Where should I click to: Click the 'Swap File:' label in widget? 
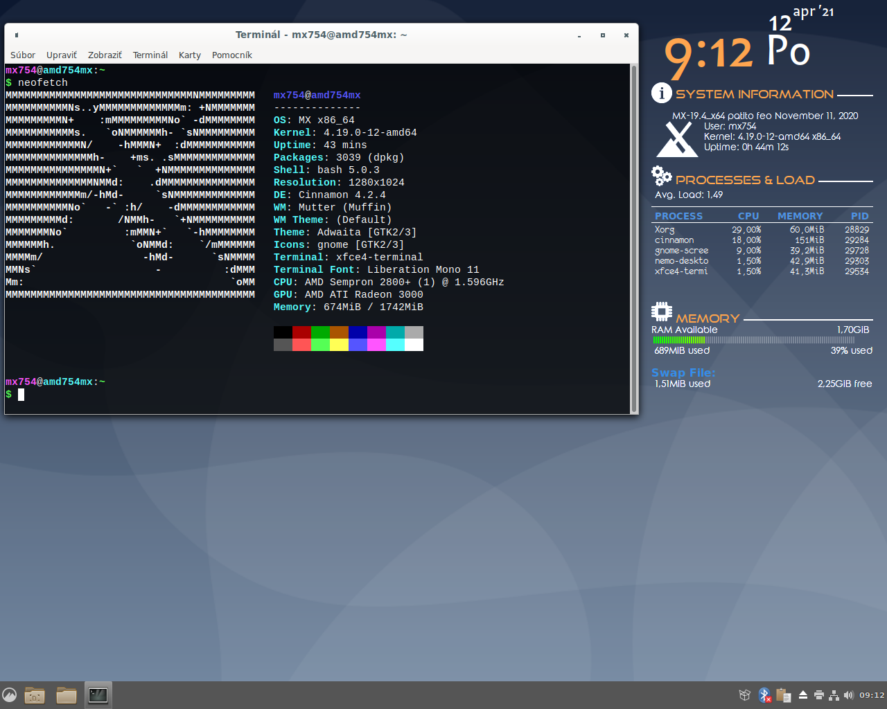coord(683,373)
